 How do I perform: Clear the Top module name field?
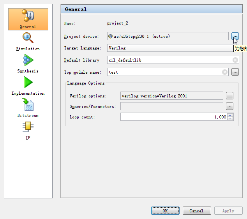[x=225, y=72]
